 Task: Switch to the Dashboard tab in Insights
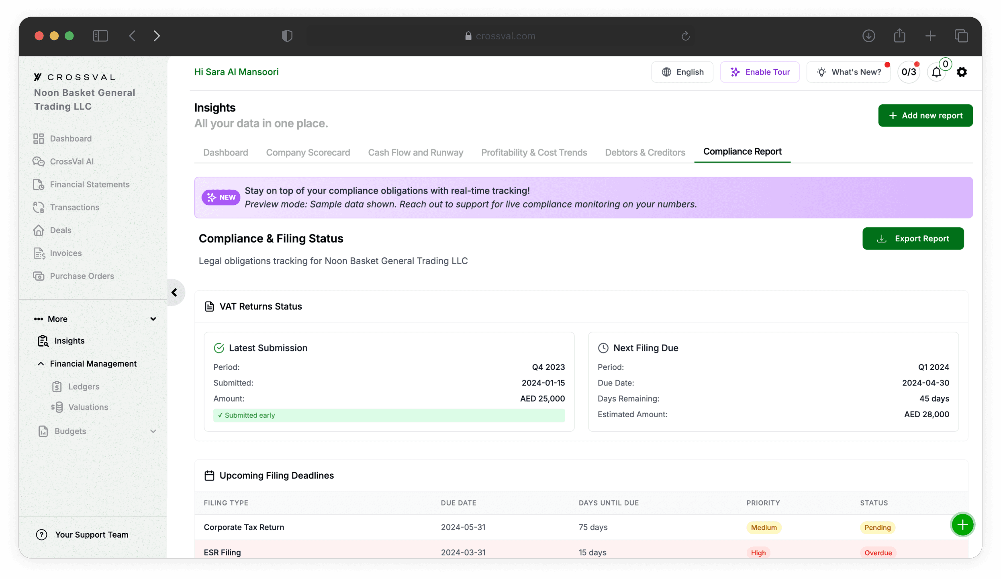[x=225, y=153]
